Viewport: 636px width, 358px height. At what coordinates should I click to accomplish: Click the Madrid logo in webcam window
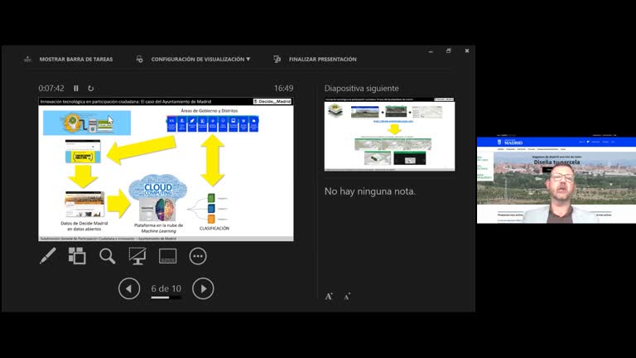(510, 143)
